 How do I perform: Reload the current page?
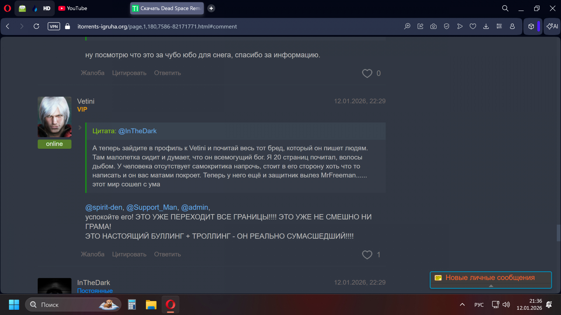pos(36,27)
